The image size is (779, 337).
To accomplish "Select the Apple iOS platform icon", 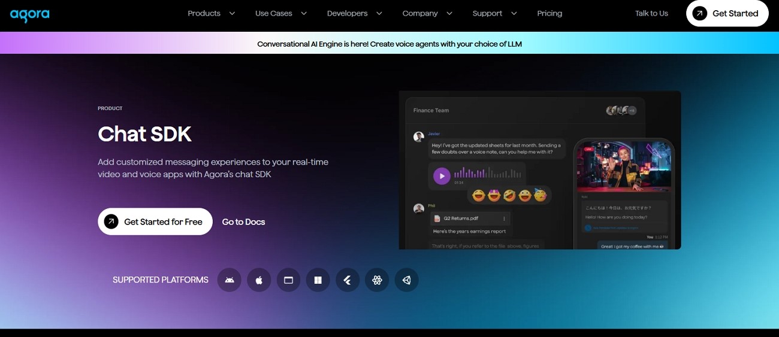I will click(x=259, y=280).
